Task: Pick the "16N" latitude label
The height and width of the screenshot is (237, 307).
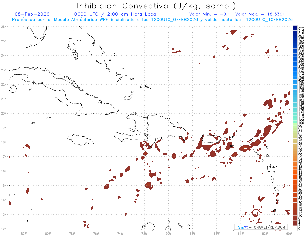Action: click(4, 171)
